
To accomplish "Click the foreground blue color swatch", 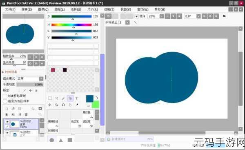I will (90, 99).
